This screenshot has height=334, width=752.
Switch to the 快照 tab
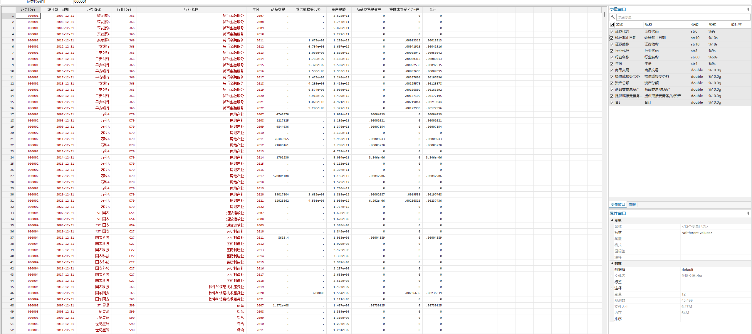(632, 205)
